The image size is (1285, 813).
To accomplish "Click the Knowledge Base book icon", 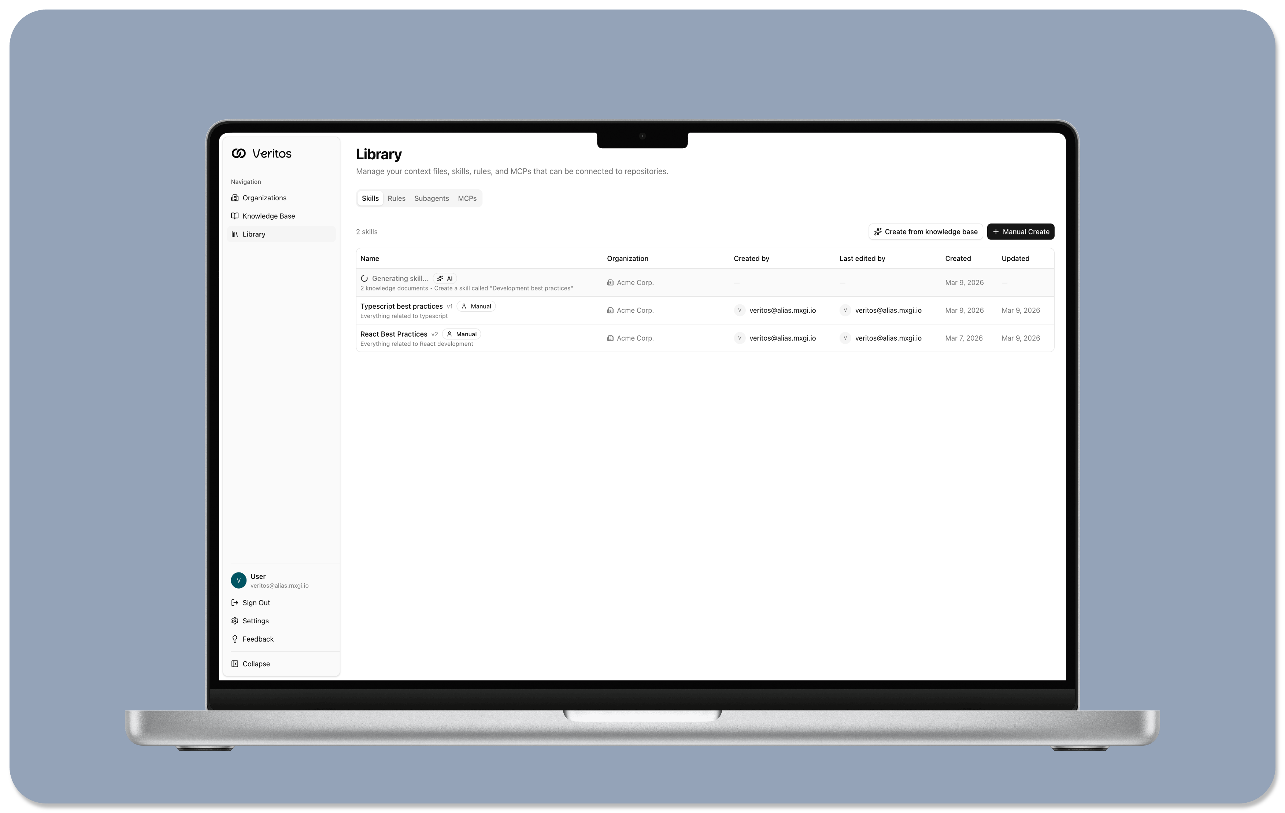I will (x=235, y=216).
